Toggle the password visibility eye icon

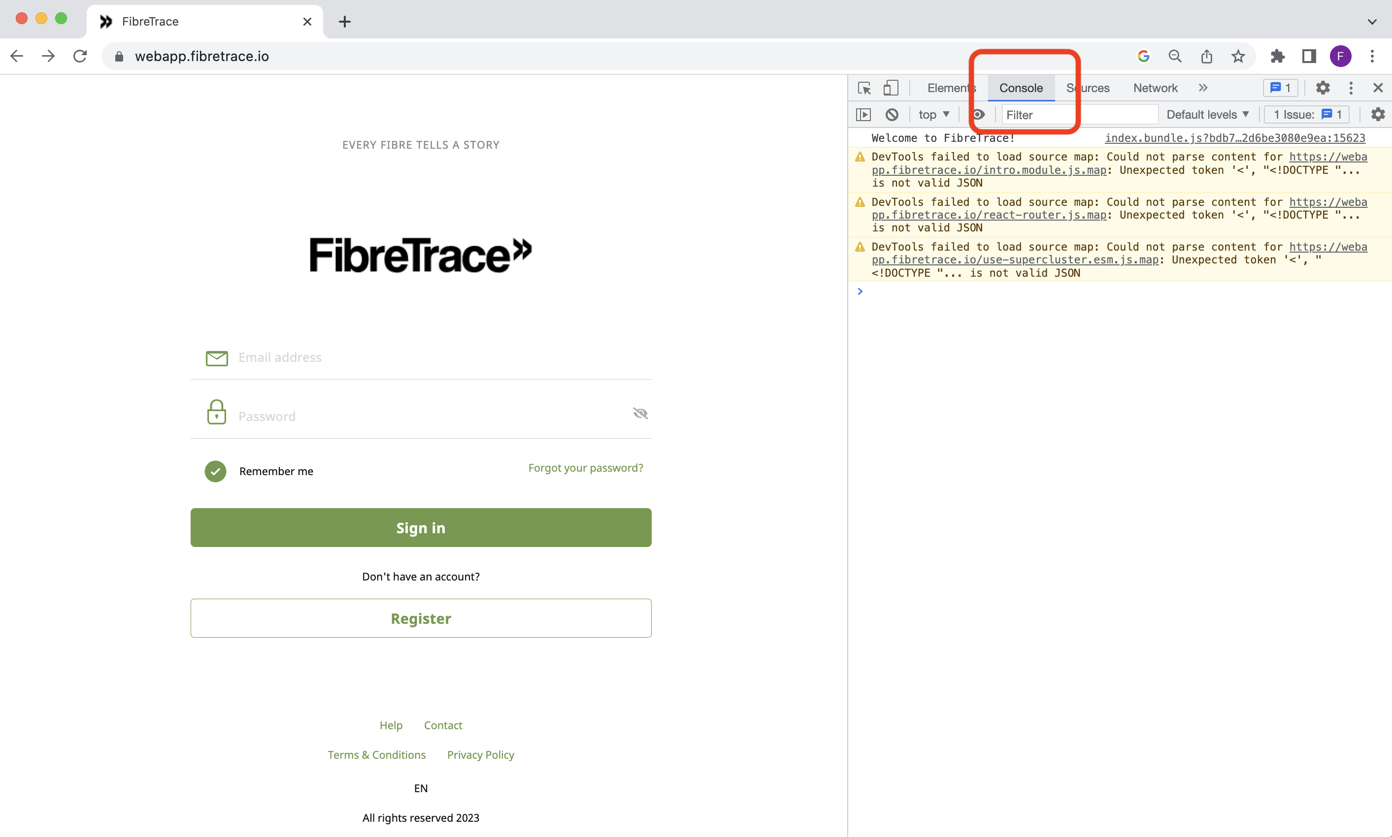pos(640,413)
